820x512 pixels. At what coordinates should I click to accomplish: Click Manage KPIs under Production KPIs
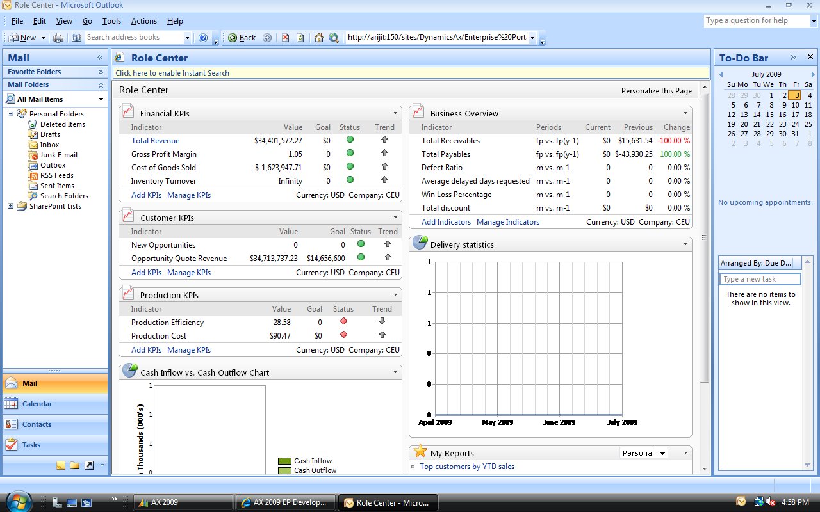click(x=189, y=350)
